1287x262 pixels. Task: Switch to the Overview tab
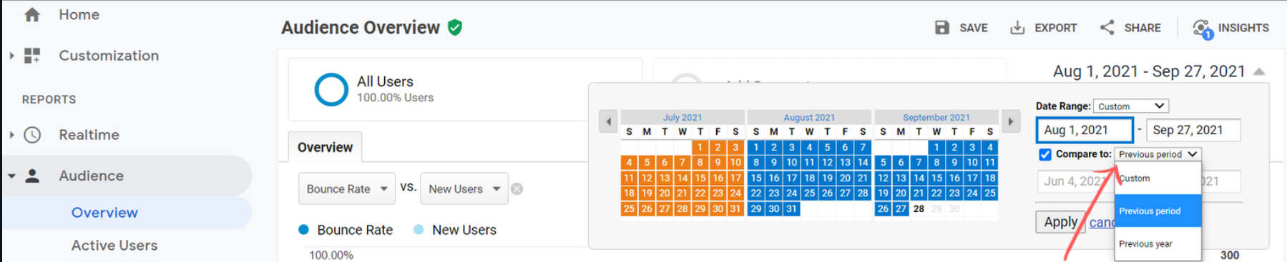click(326, 147)
